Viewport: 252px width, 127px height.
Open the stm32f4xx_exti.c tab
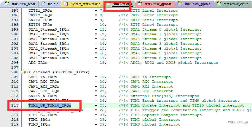coord(233,4)
